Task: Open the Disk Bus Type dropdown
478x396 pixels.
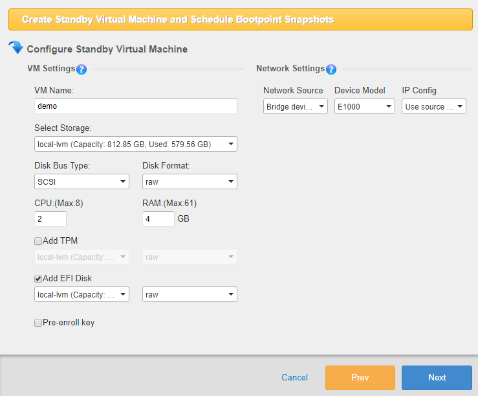Action: [81, 181]
